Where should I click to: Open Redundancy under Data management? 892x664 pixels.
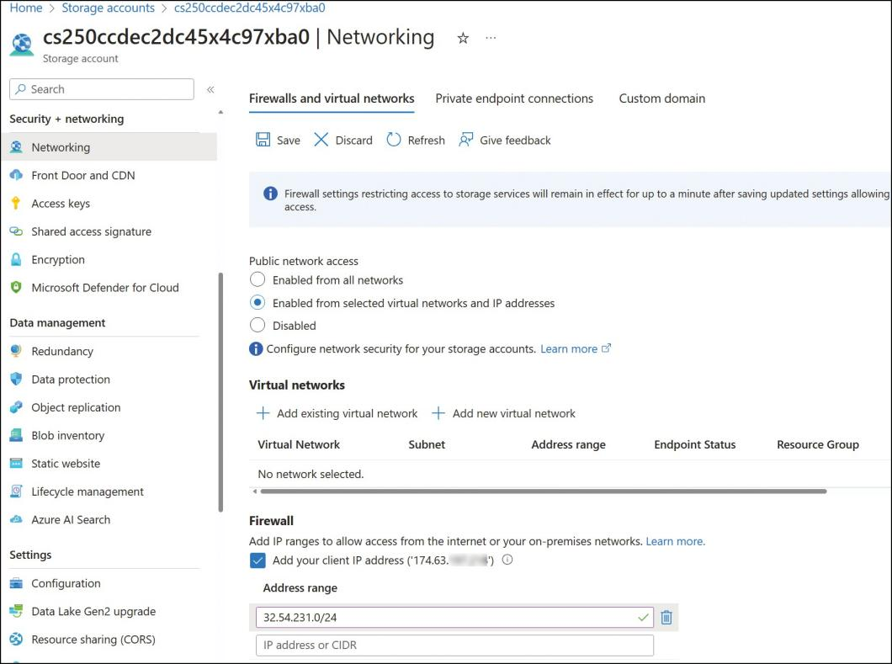62,351
